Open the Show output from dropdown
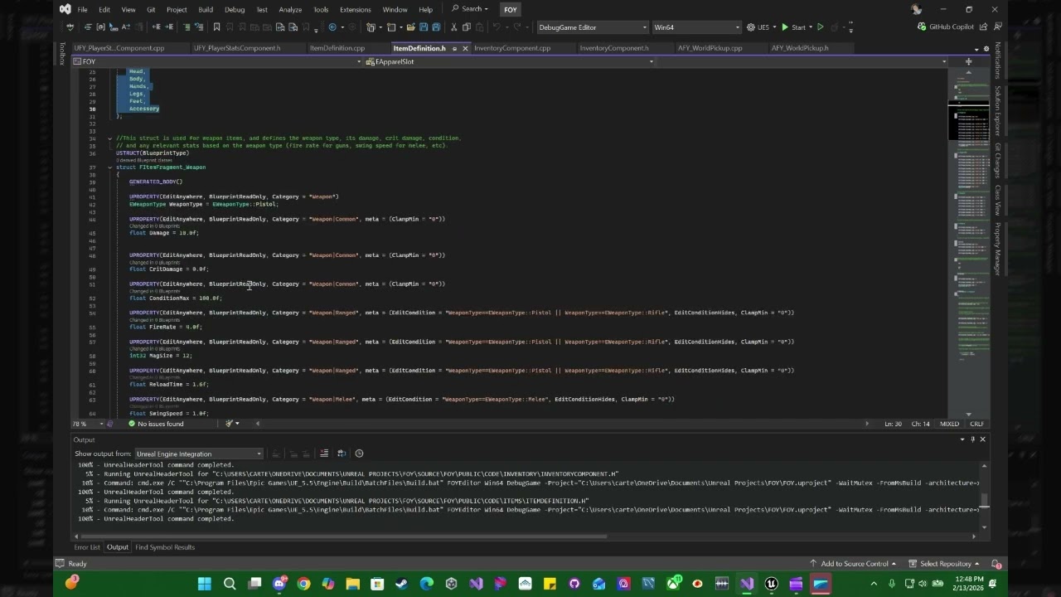The image size is (1061, 597). click(x=199, y=454)
